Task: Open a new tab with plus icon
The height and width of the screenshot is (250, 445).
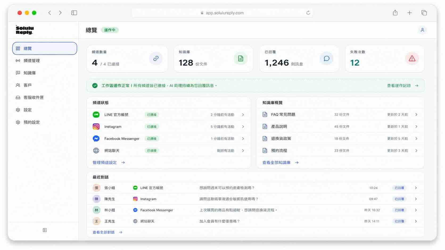Action: tap(410, 13)
